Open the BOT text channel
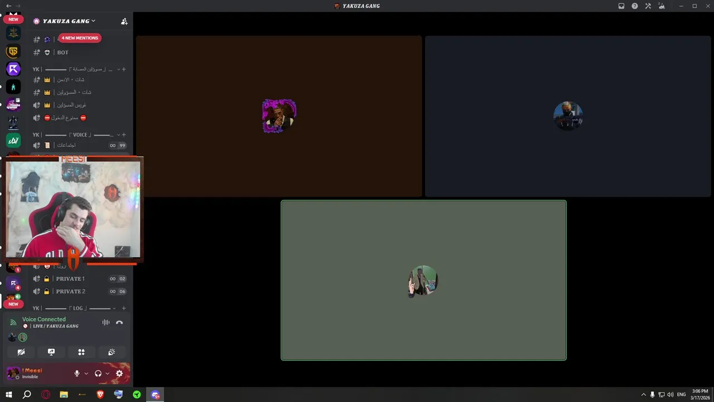The height and width of the screenshot is (402, 714). tap(80, 52)
